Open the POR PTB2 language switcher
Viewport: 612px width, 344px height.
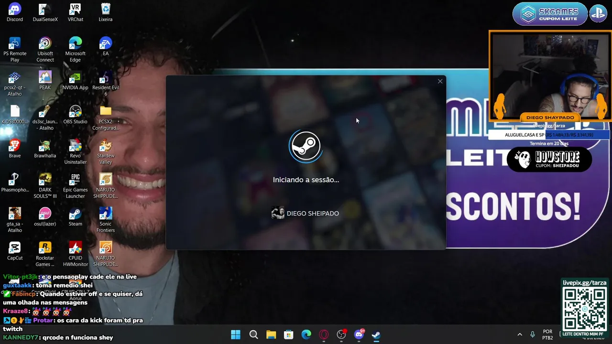tap(547, 334)
